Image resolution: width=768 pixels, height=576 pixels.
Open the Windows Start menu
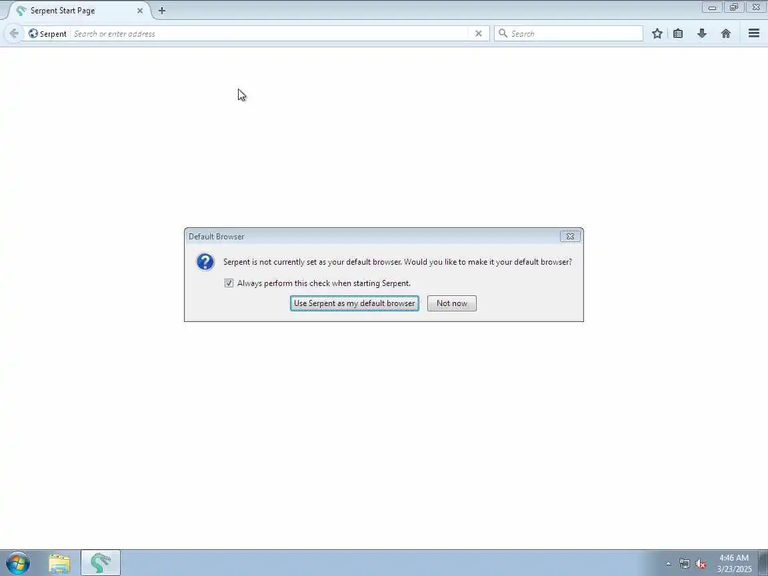point(18,563)
